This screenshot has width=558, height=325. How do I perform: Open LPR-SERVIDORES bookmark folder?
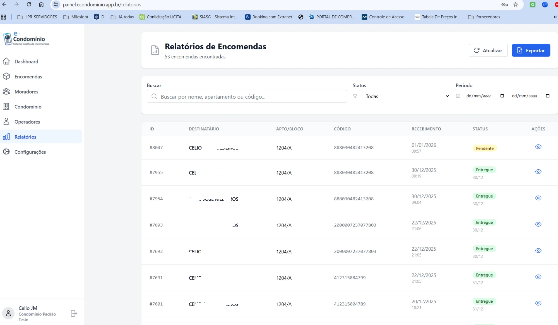pos(37,17)
